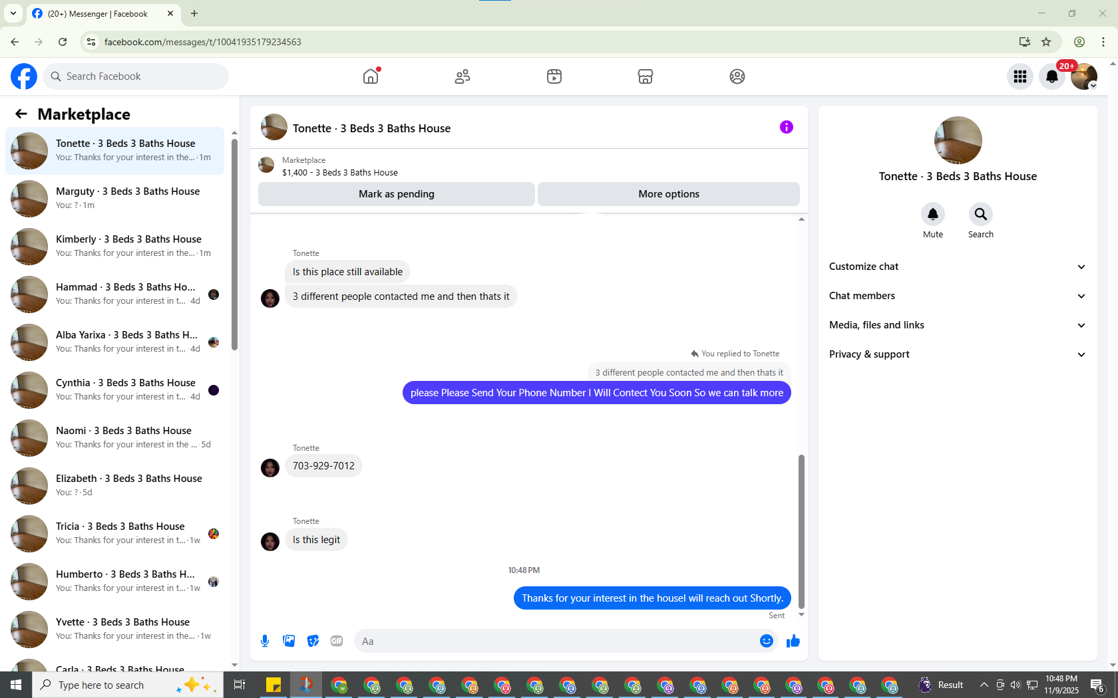The image size is (1118, 698).
Task: Open Tonette's conversation in the list
Action: coord(114,151)
